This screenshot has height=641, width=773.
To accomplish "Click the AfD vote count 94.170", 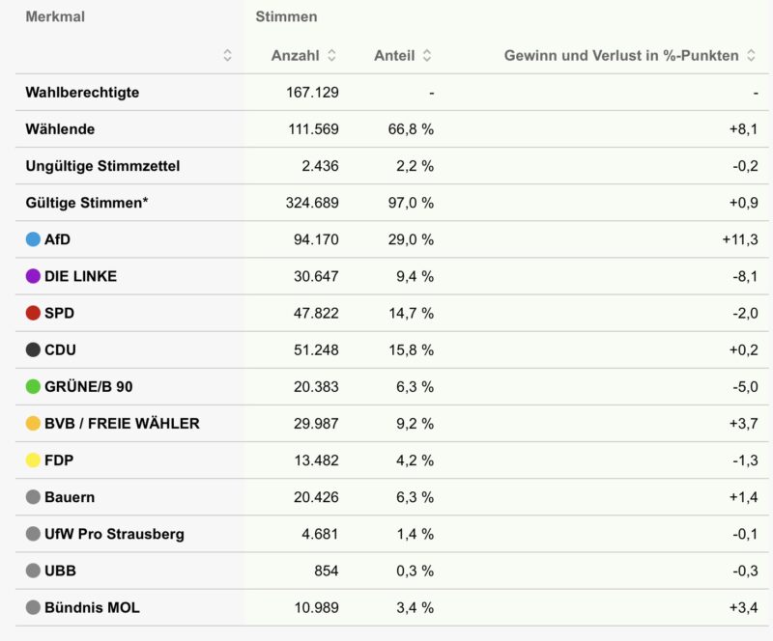I will [316, 239].
